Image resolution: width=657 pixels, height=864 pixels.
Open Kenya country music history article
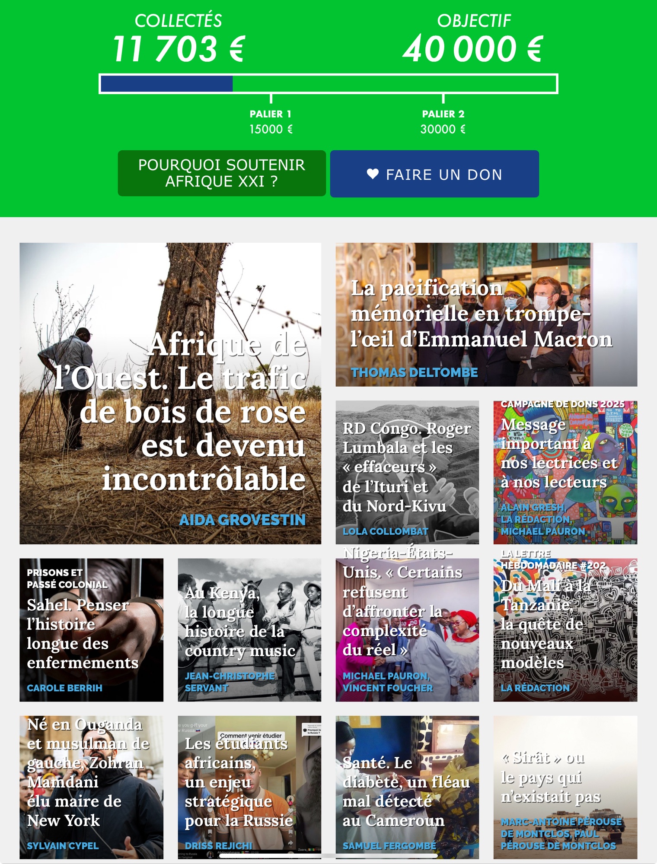tap(249, 630)
